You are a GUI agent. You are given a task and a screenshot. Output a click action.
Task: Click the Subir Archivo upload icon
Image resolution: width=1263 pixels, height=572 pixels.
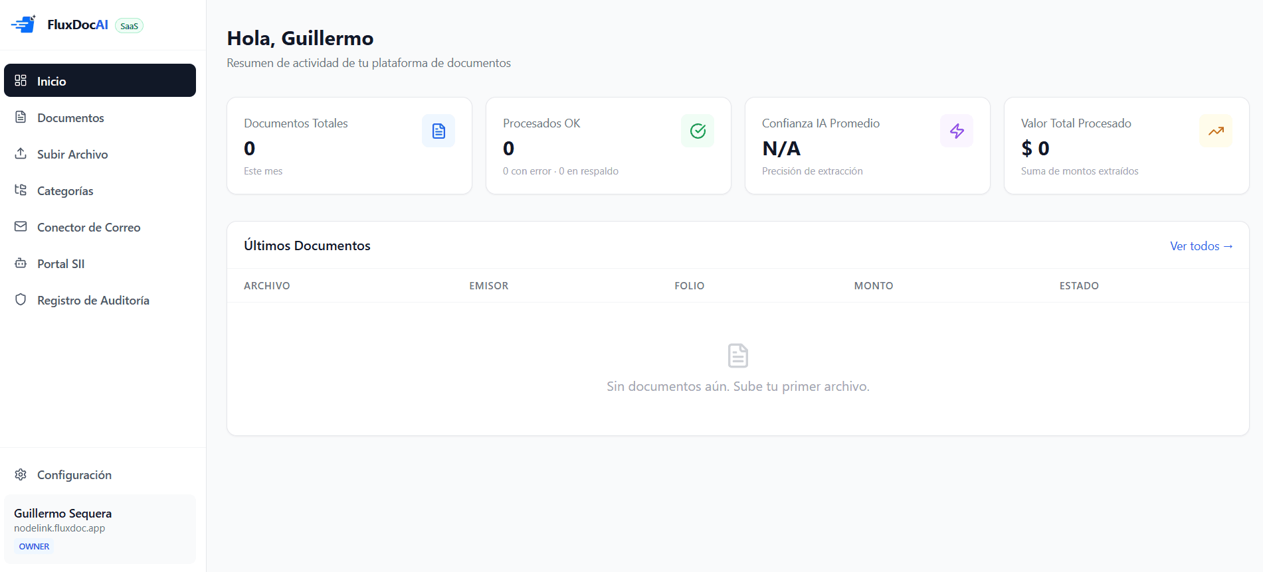(21, 153)
